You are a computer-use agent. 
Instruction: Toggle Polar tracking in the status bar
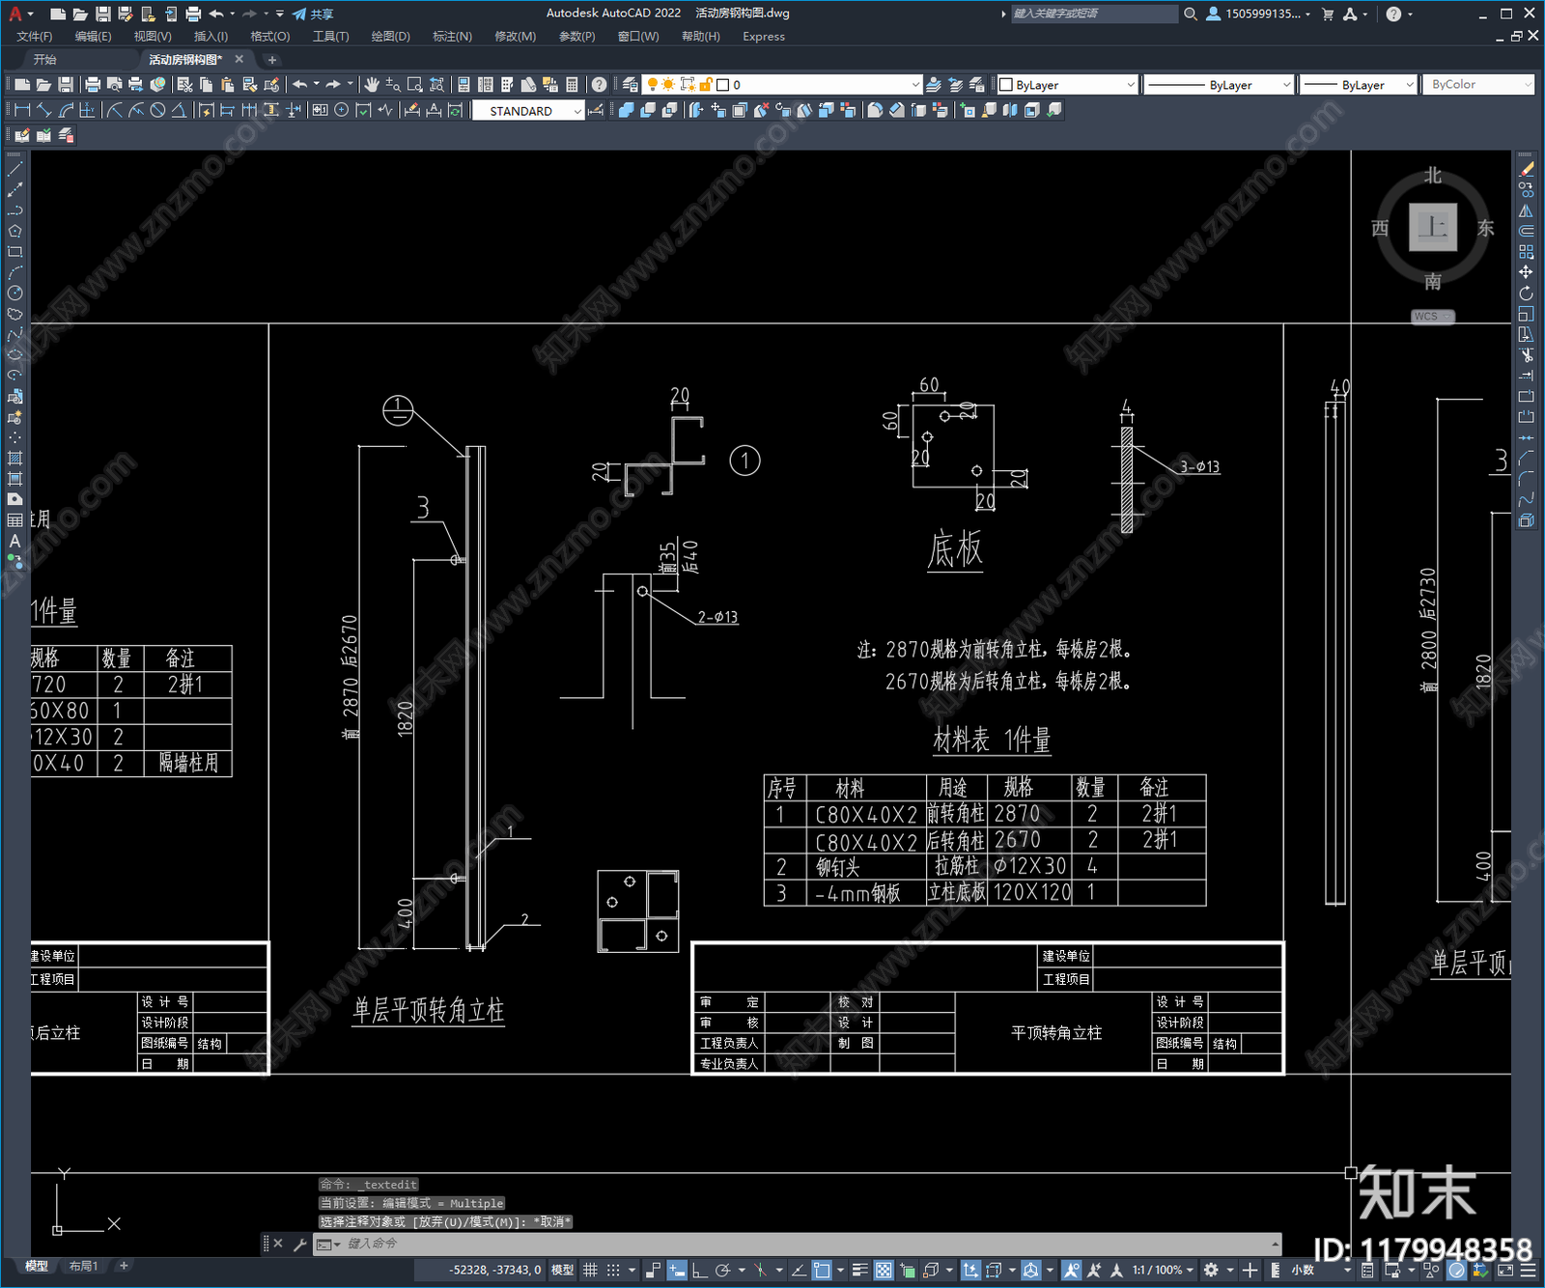pos(723,1270)
